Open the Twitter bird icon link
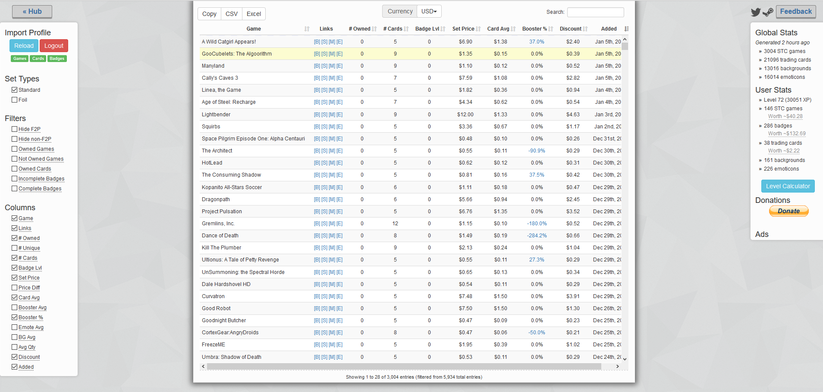This screenshot has width=823, height=392. point(756,12)
